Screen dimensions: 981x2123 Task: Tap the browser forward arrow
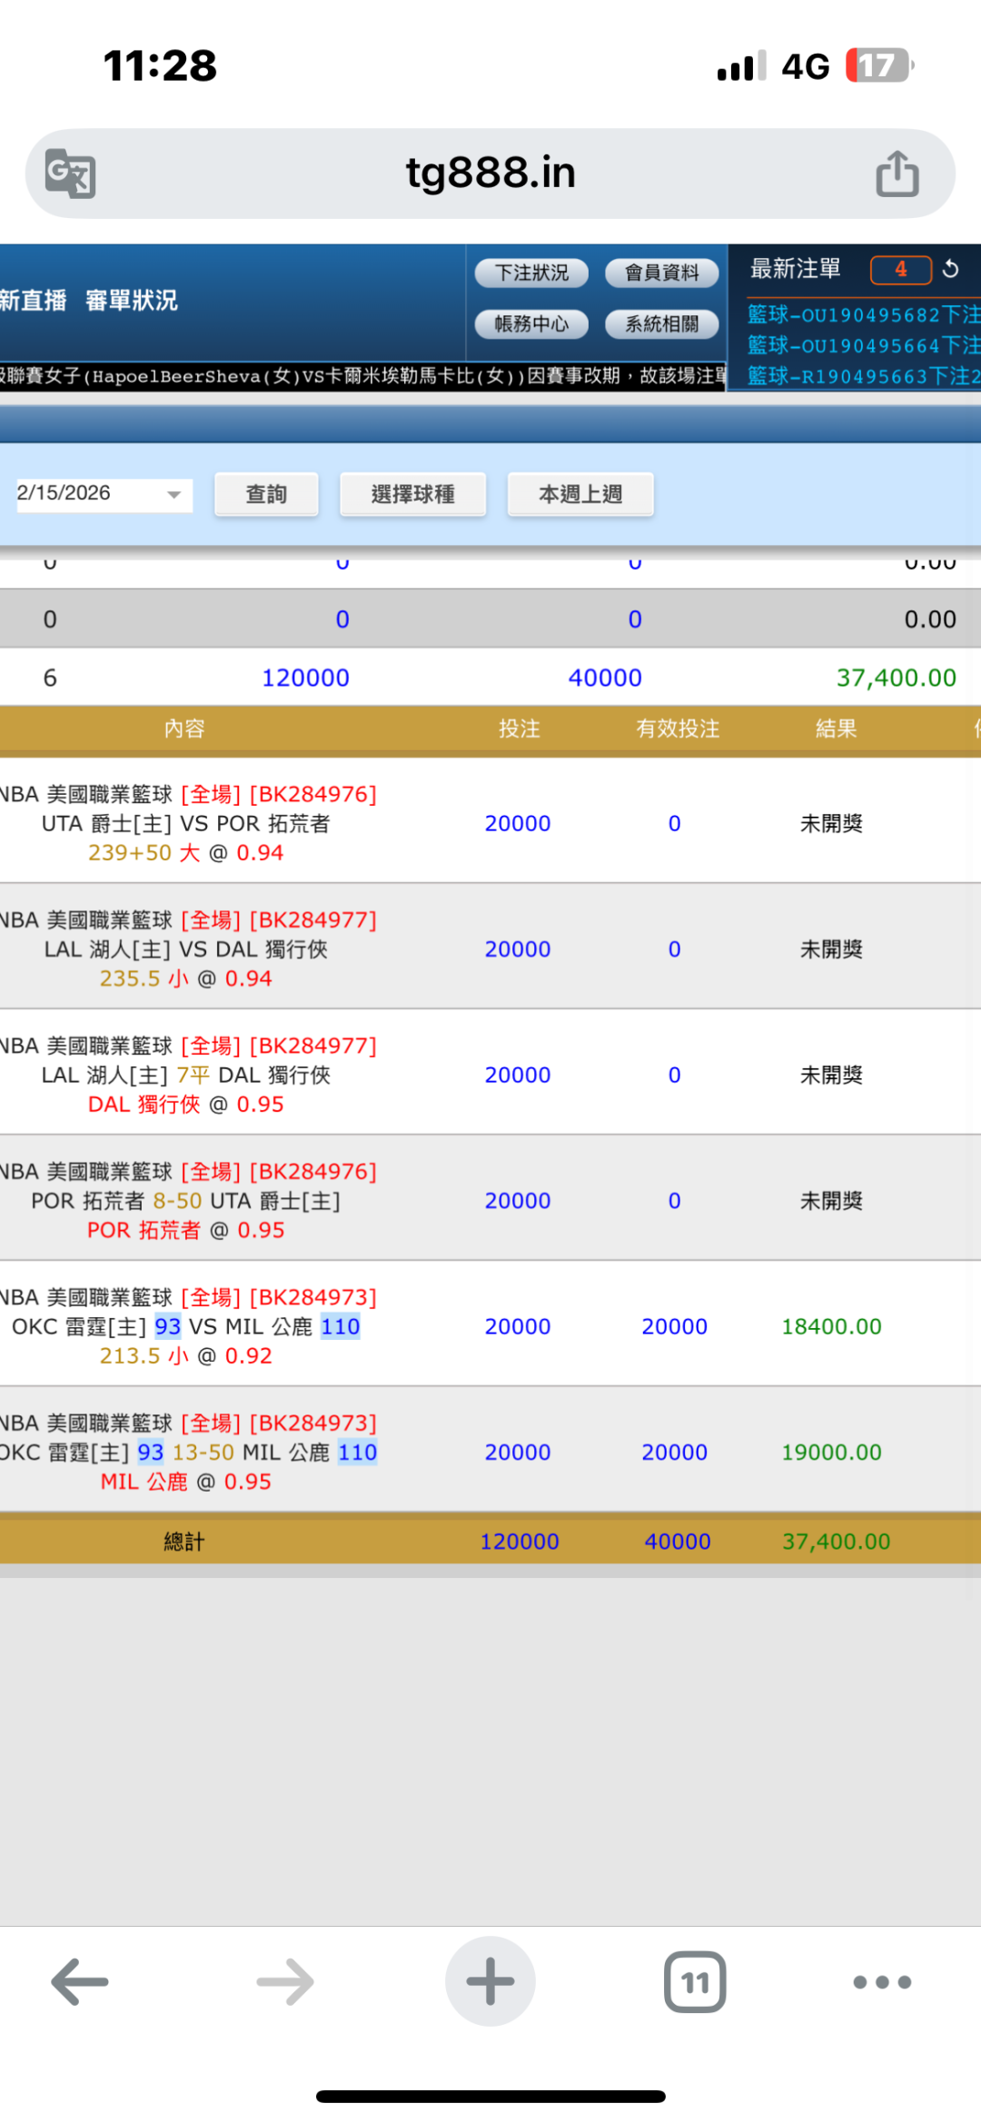[285, 1981]
